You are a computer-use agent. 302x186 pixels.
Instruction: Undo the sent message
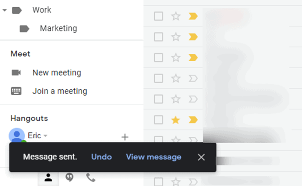pyautogui.click(x=102, y=157)
